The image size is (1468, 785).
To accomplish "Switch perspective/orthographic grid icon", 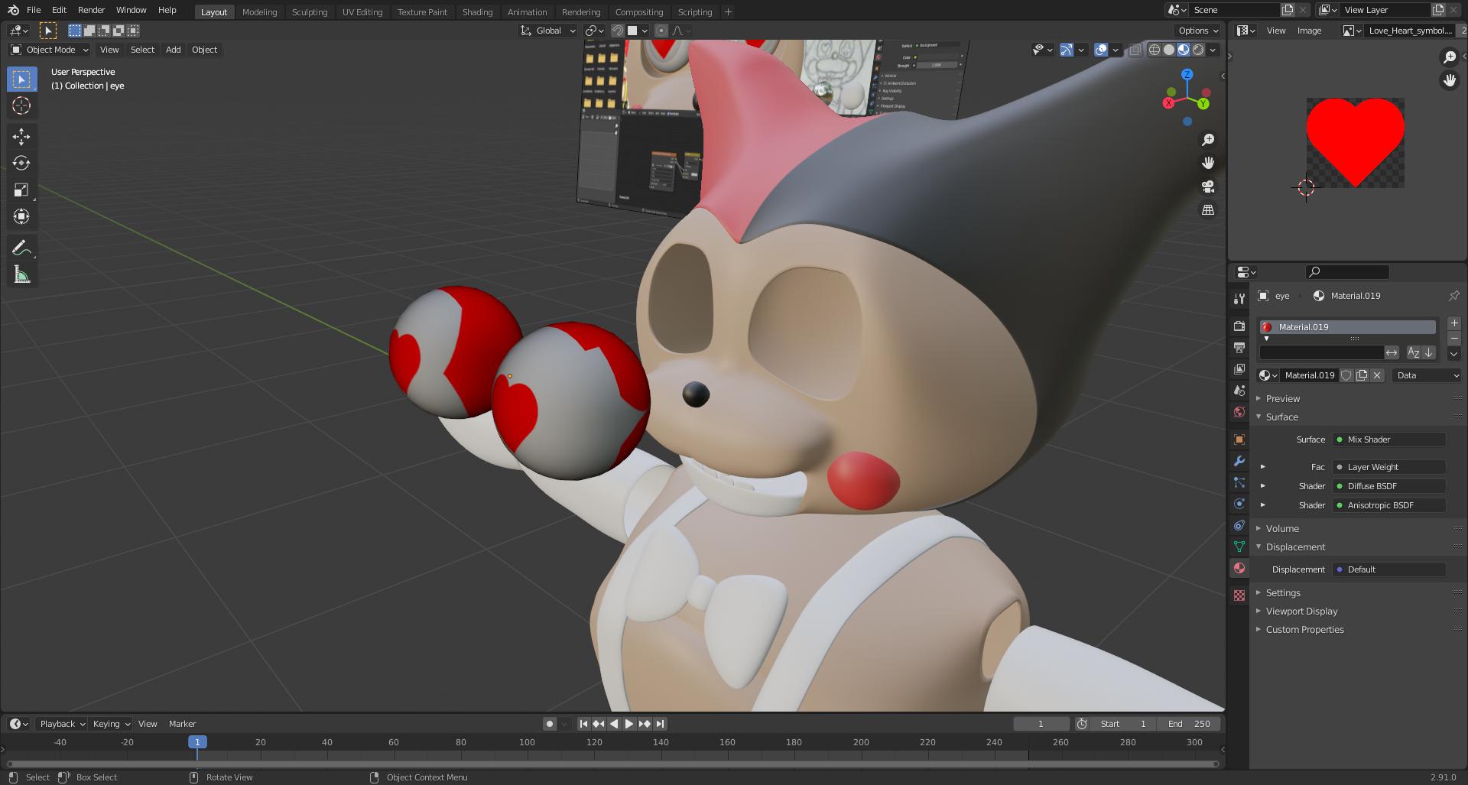I will tap(1208, 209).
